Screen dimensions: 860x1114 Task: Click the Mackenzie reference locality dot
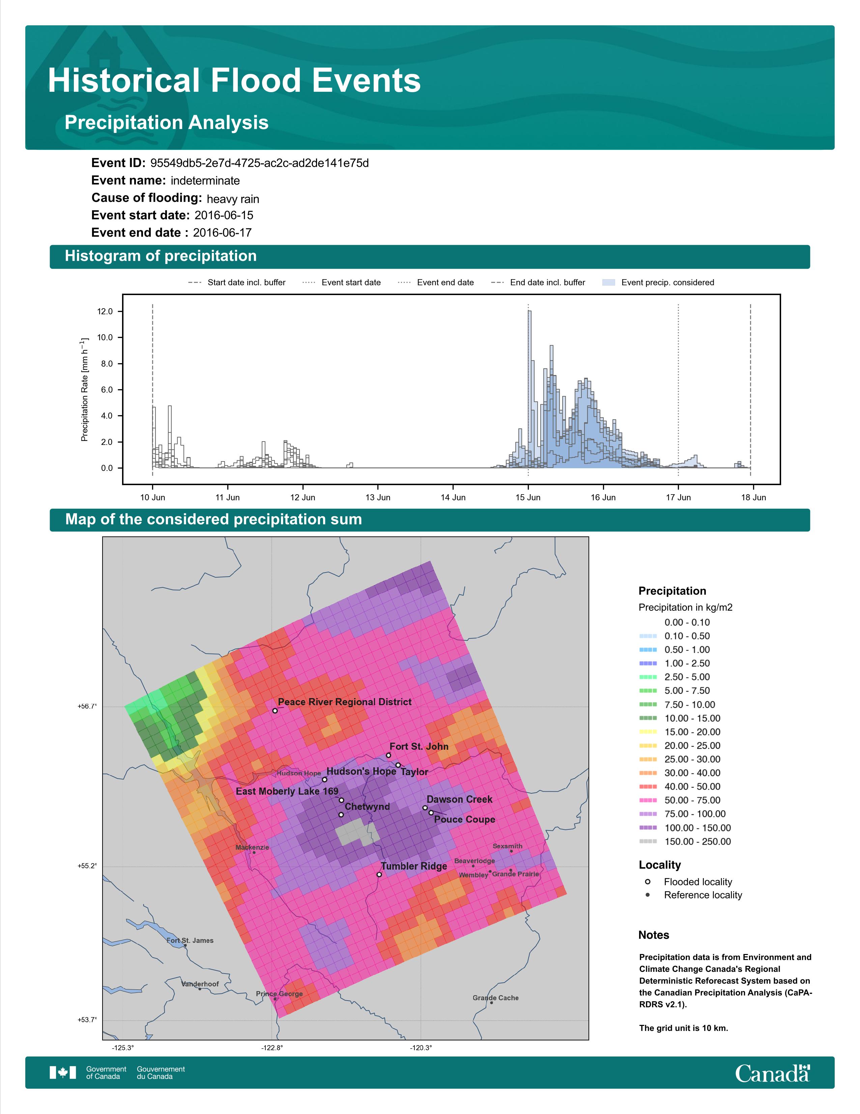pos(254,852)
